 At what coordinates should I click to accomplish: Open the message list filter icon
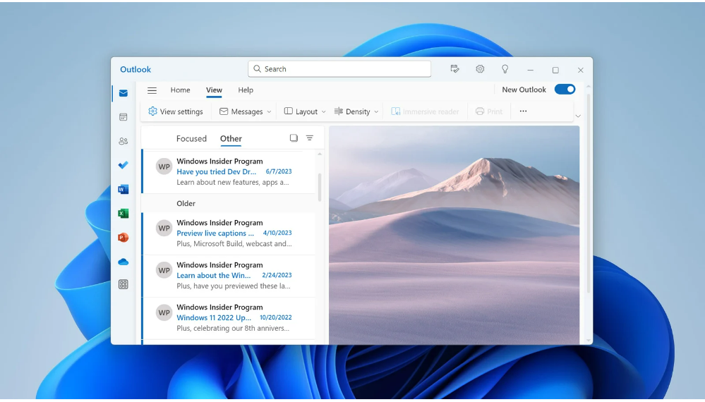[x=310, y=138]
